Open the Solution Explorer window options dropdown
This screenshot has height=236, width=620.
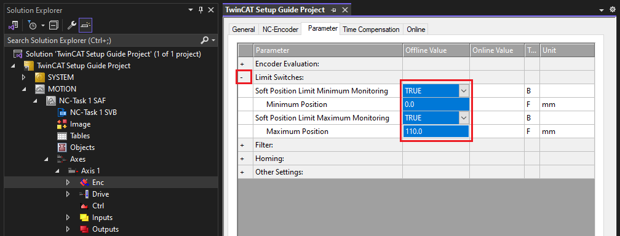[x=191, y=10]
